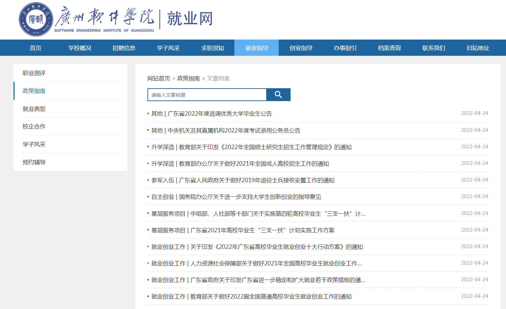Click the 政策指南 breadcrumb link
This screenshot has height=309, width=506.
tap(188, 78)
